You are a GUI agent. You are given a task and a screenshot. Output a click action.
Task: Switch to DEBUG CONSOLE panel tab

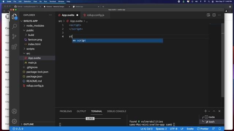(117, 111)
